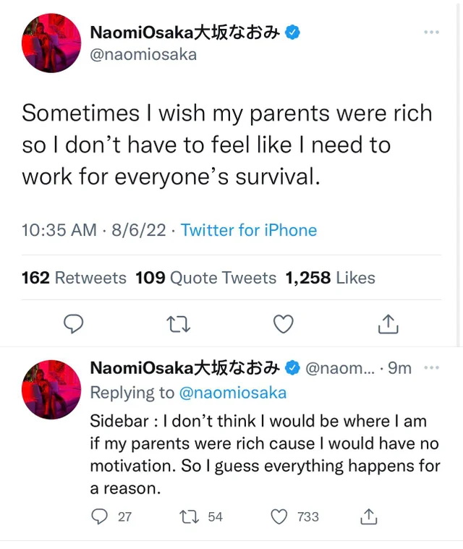Click the Twitter for iPhone link
This screenshot has height=549, width=463.
(x=249, y=231)
